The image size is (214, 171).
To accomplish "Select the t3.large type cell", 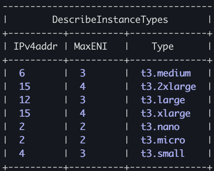I will coord(163,100).
